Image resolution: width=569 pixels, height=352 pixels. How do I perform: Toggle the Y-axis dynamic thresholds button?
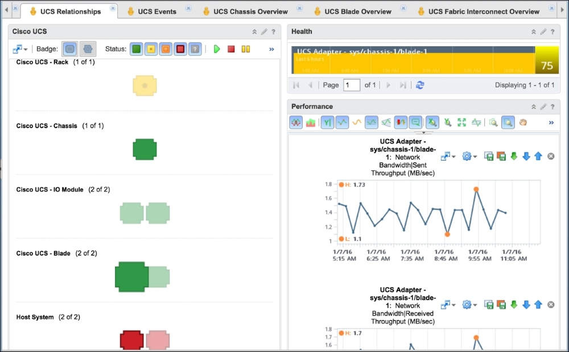[327, 122]
